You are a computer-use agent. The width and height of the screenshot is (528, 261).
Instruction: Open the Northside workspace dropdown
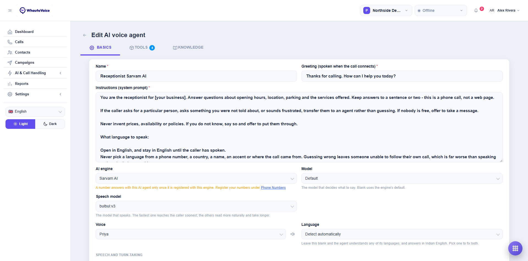(x=386, y=10)
